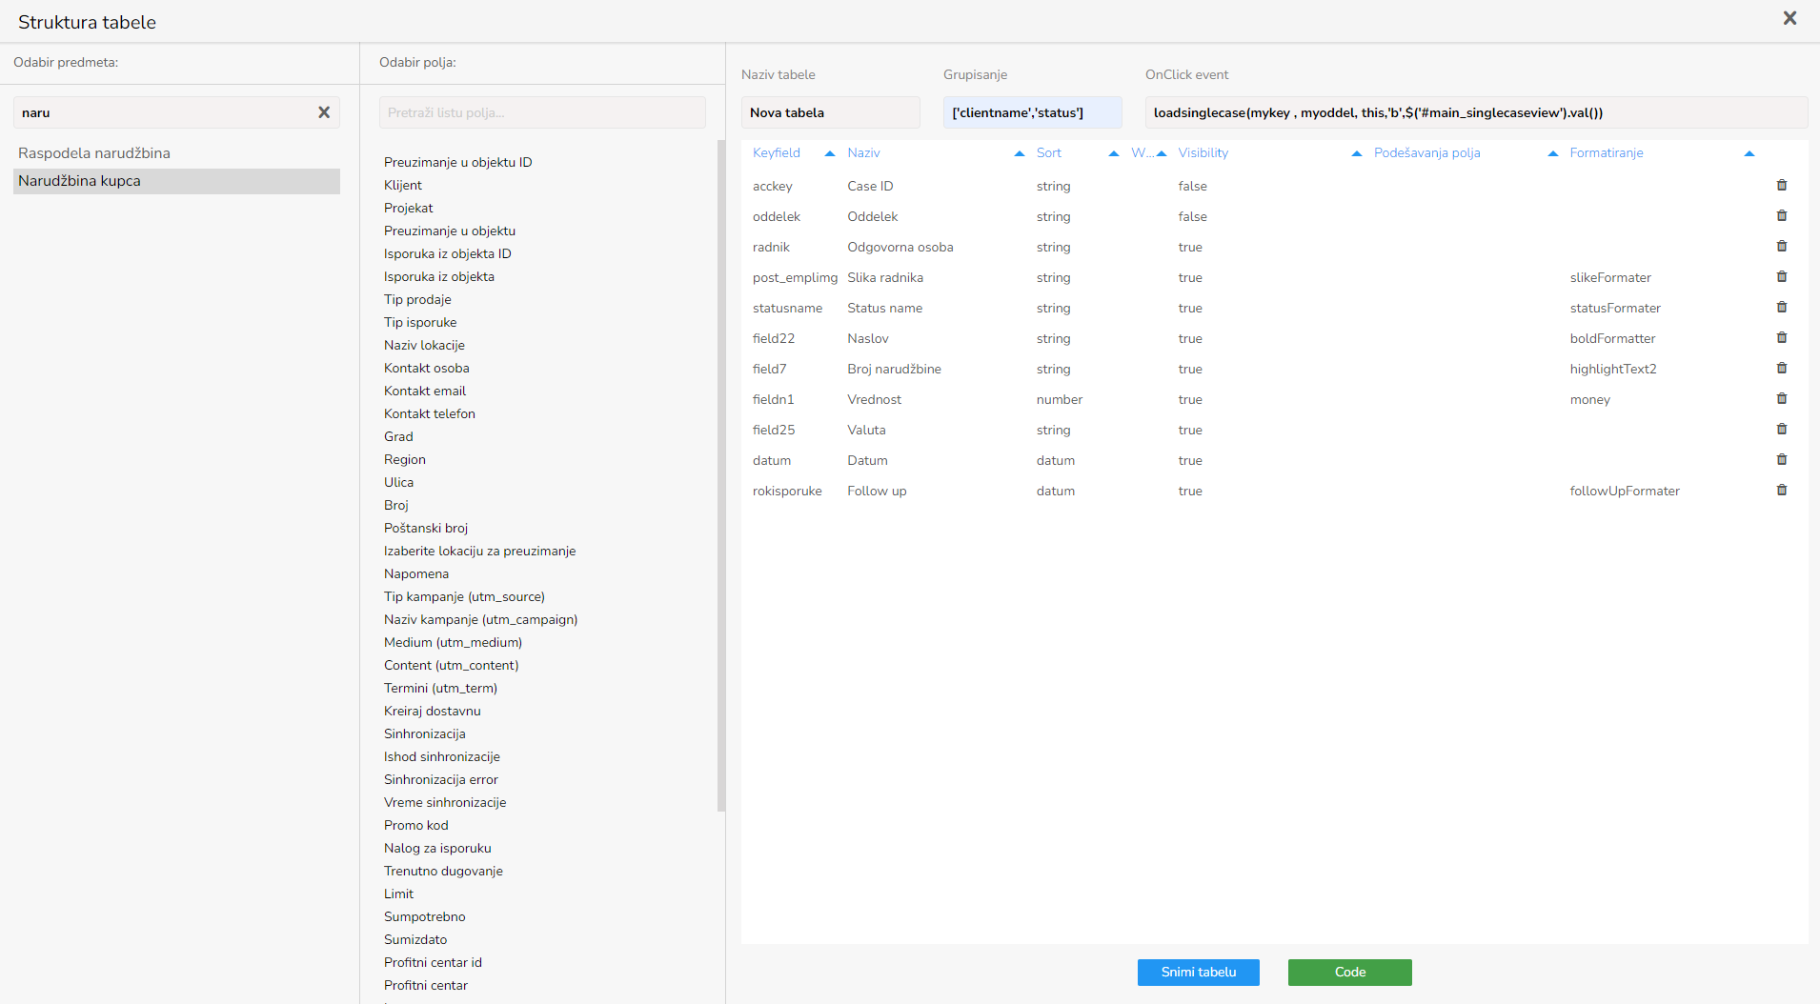The image size is (1820, 1004).
Task: Sort by Formatiranje column arrow
Action: 1749,153
